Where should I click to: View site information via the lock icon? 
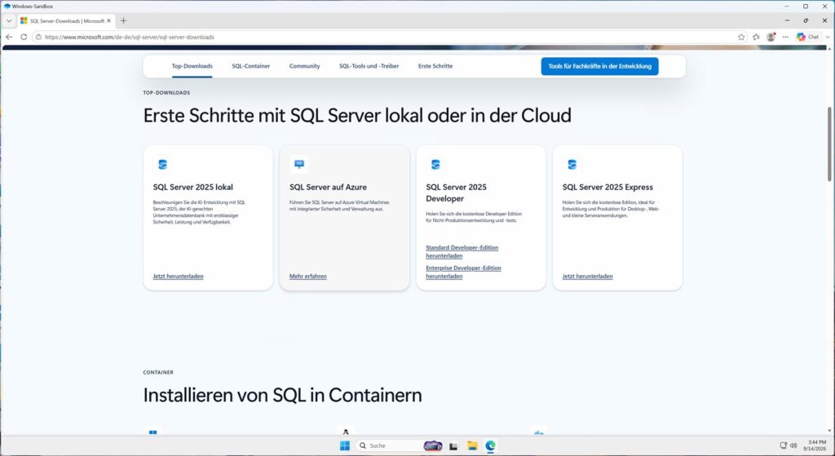pyautogui.click(x=38, y=37)
